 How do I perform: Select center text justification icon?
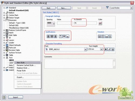point(52,36)
